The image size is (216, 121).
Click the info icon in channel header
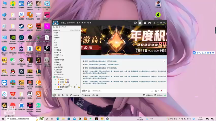click(90, 23)
